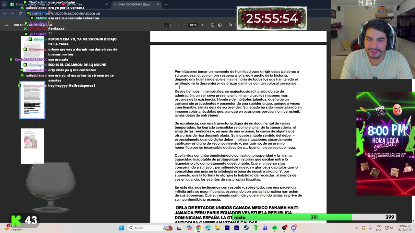Click the microphone icon in system tray
Screen dimensions: 415x233
point(370,228)
